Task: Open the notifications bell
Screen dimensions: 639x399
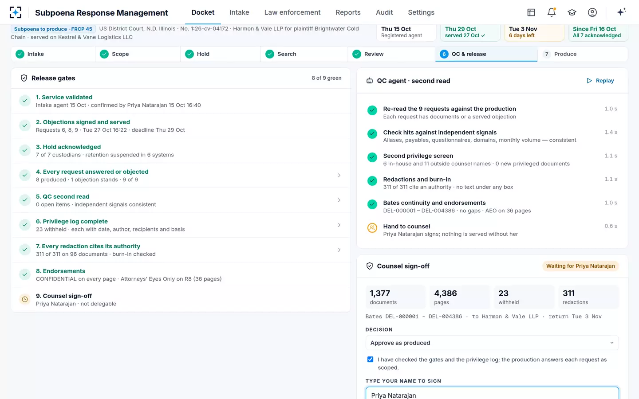Action: coord(552,12)
